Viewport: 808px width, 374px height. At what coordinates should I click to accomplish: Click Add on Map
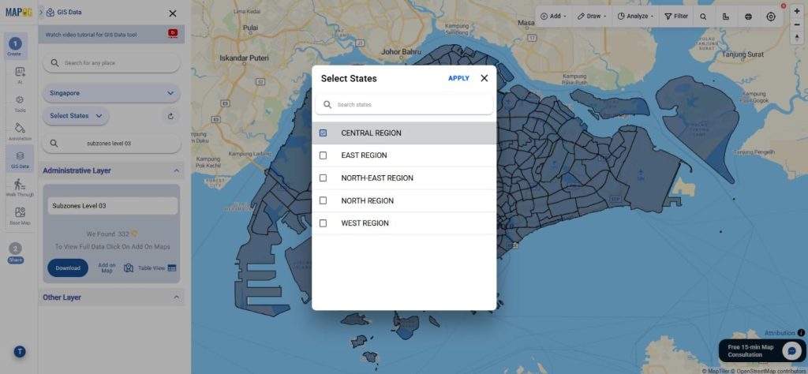pyautogui.click(x=107, y=268)
